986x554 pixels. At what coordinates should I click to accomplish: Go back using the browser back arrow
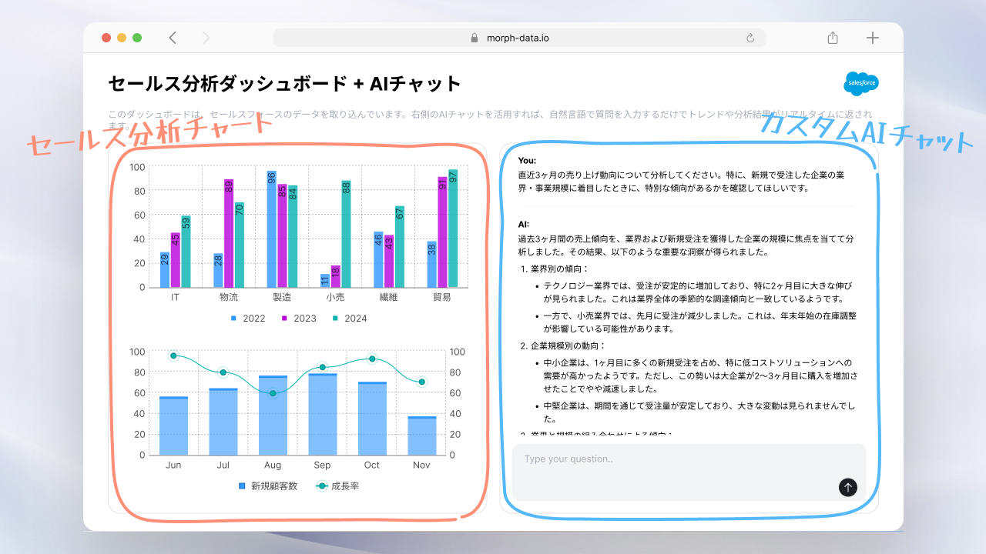[x=173, y=38]
